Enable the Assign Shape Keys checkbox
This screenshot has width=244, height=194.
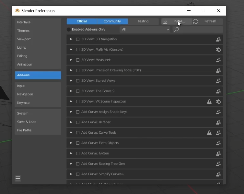pyautogui.click(x=78, y=112)
